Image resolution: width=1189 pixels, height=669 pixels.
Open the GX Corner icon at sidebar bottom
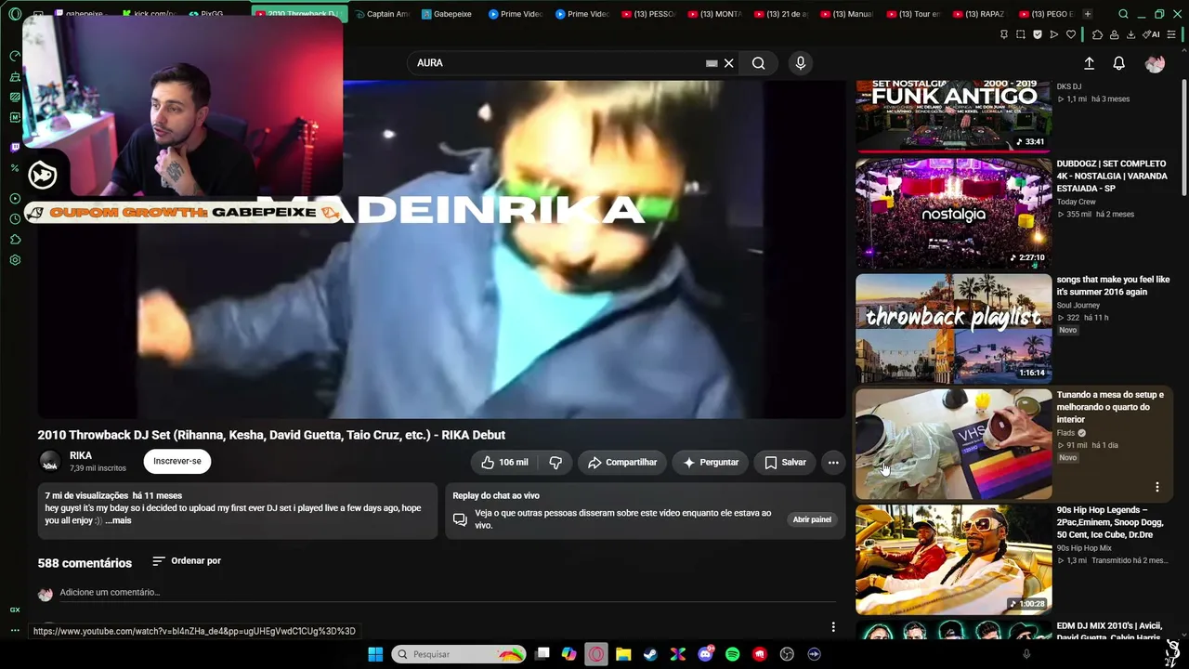15,610
